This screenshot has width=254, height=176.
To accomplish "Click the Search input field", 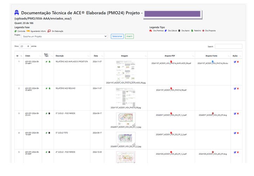I will click(228, 46).
